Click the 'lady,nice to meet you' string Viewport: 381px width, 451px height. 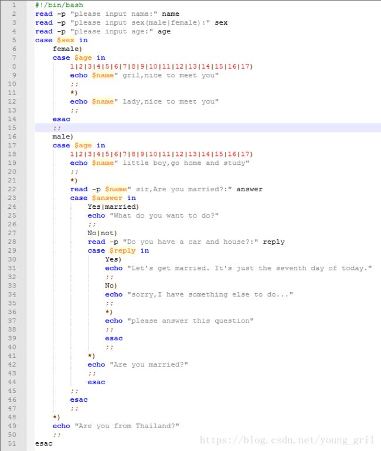168,101
